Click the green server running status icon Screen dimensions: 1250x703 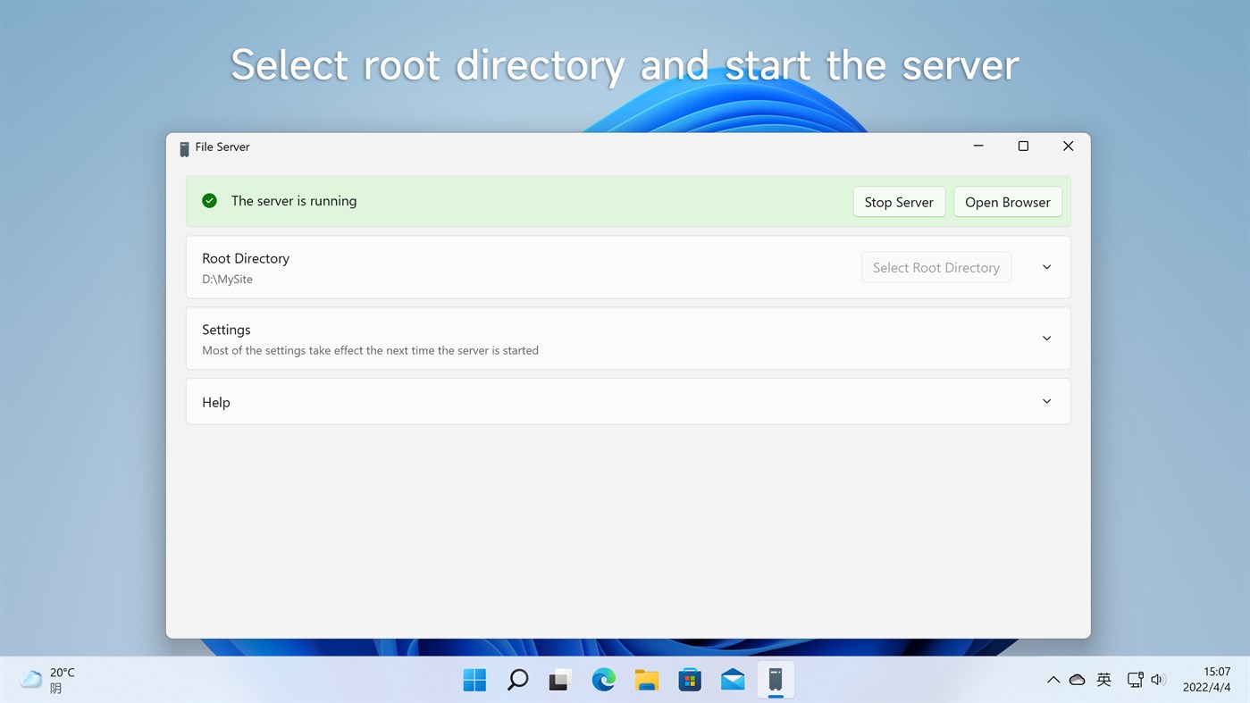click(x=209, y=201)
